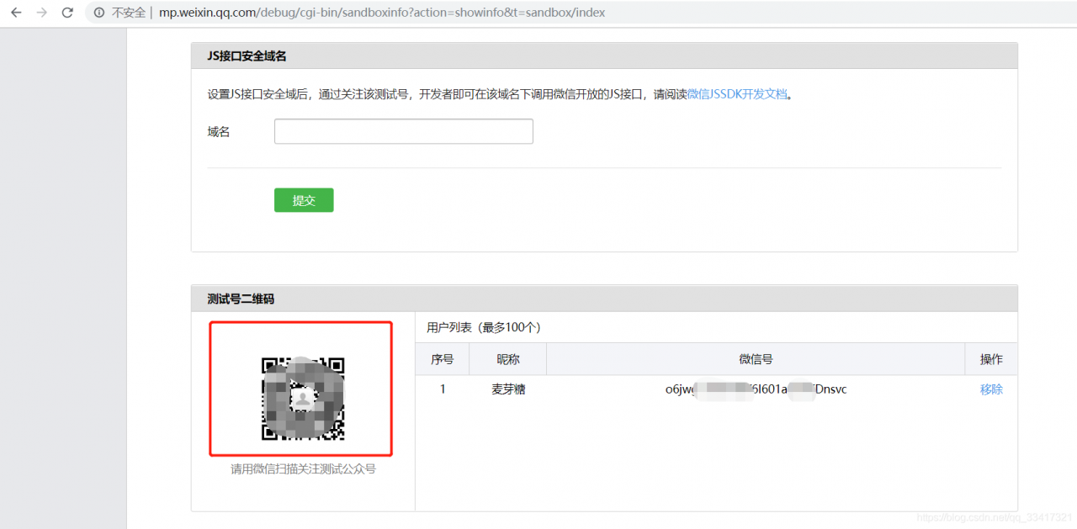Click the test account QR code

click(302, 399)
